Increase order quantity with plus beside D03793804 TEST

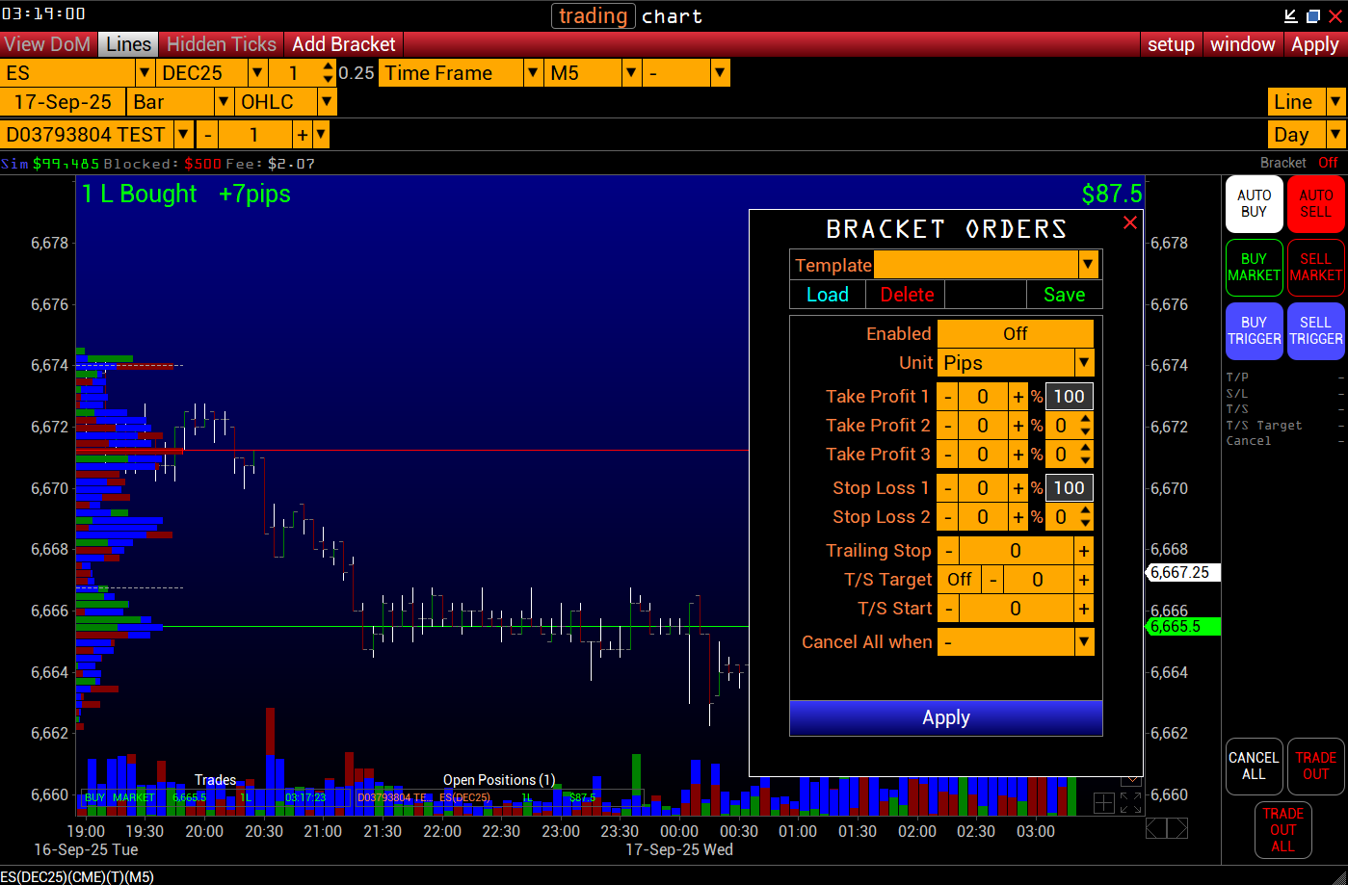click(x=302, y=135)
